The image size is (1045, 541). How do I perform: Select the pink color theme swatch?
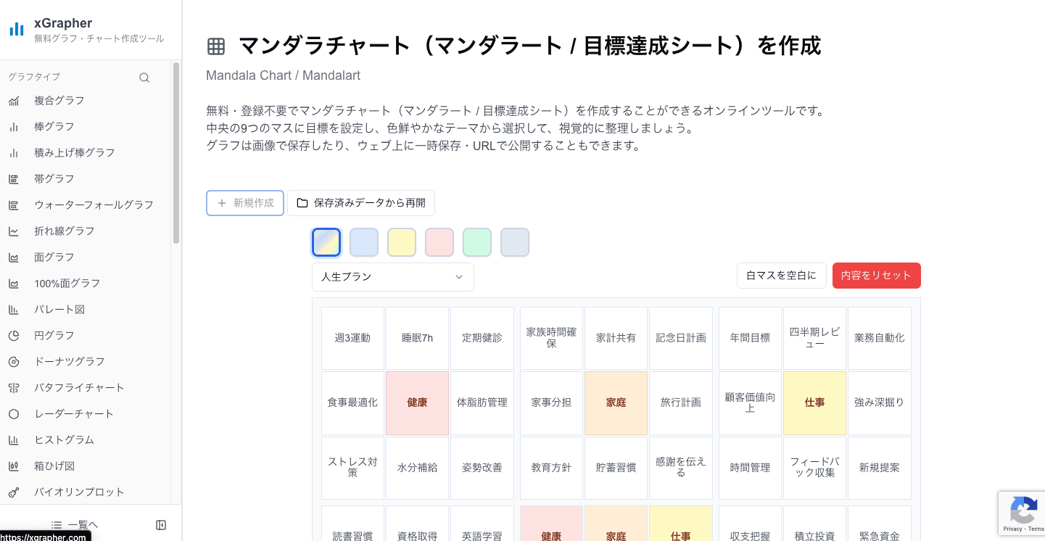(x=439, y=242)
